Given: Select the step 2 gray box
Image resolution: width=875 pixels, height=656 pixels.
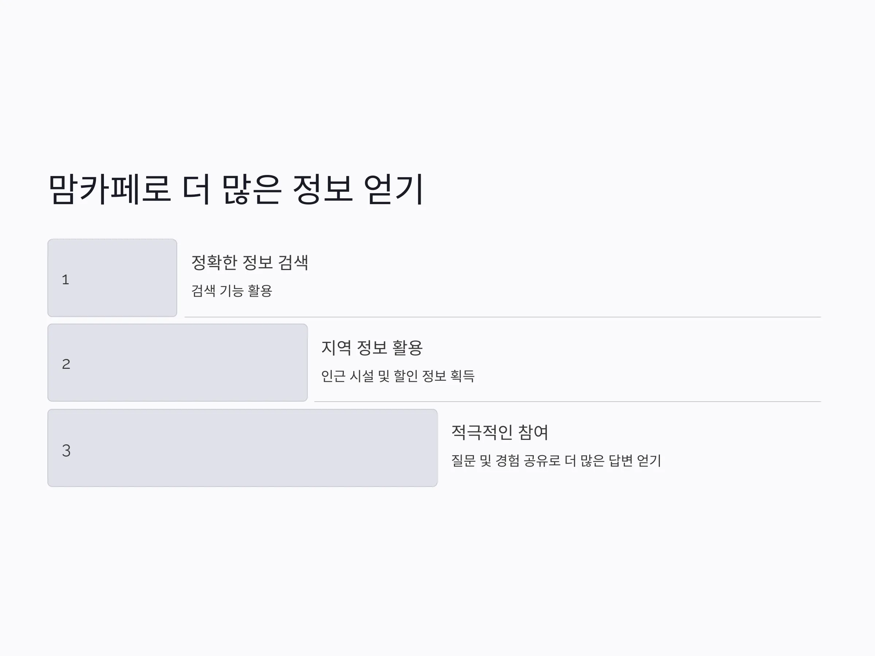Looking at the screenshot, I should coord(178,363).
